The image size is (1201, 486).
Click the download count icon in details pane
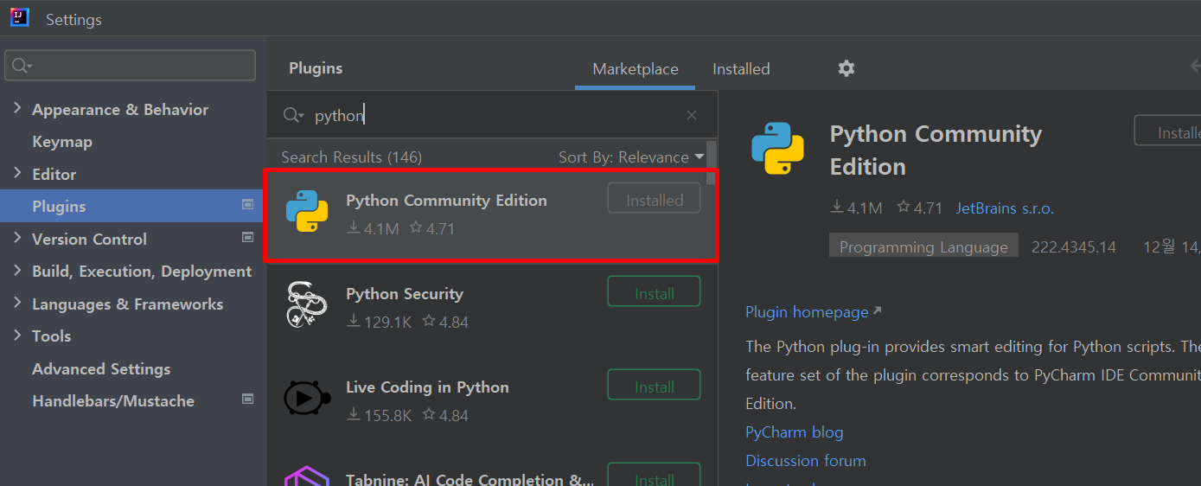pyautogui.click(x=837, y=208)
